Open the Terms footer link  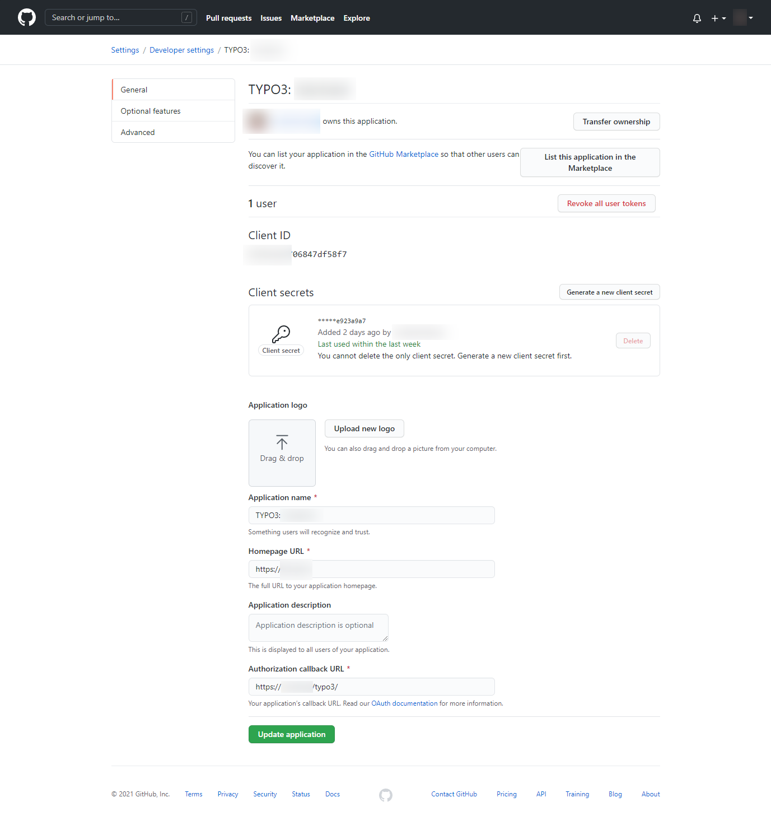point(194,794)
